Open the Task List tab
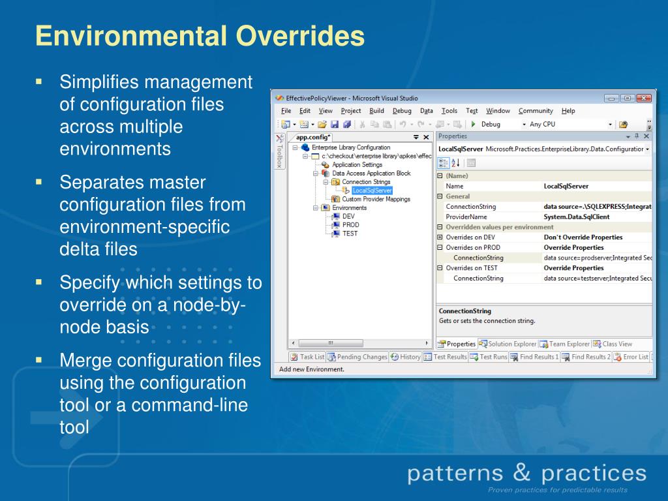The height and width of the screenshot is (501, 668). (x=307, y=357)
